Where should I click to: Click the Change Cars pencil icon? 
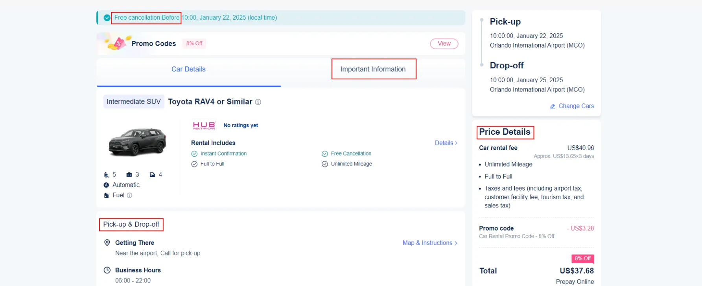coord(553,106)
